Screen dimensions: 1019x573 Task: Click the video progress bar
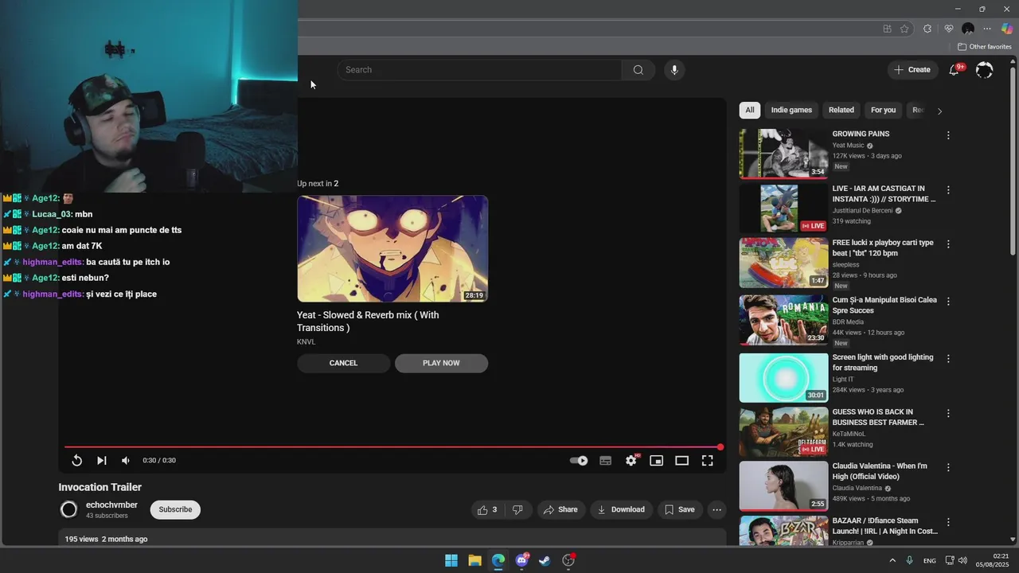pyautogui.click(x=392, y=447)
